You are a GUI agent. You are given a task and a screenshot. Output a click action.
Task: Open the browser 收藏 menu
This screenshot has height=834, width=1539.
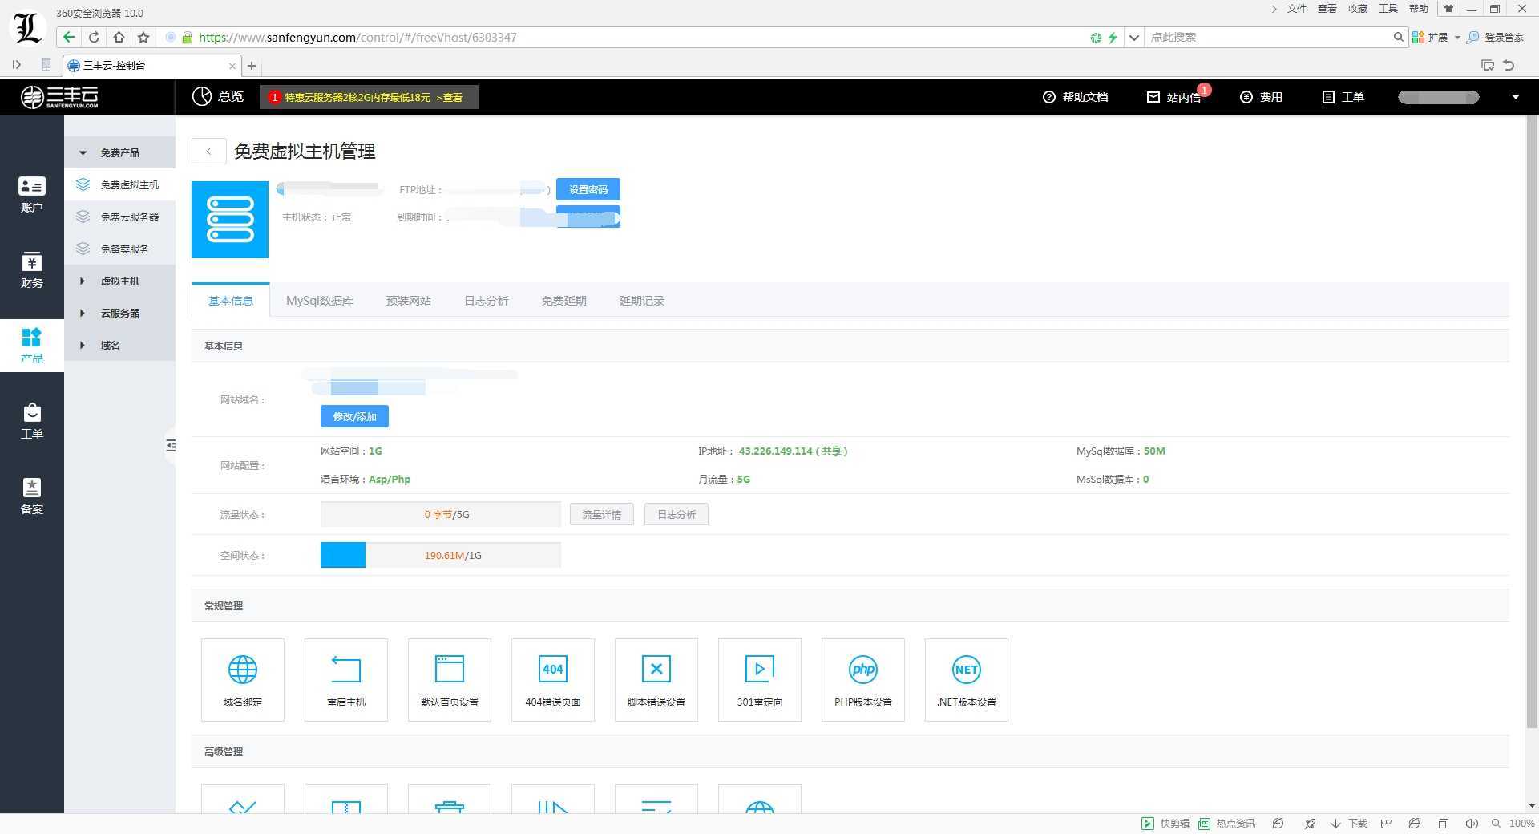point(1358,9)
